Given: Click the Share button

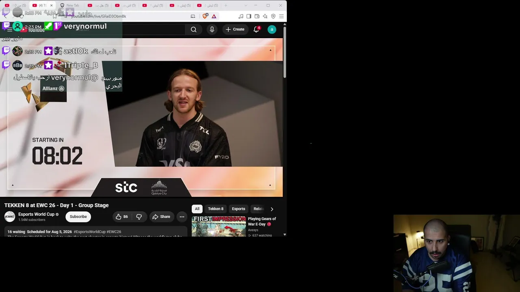Looking at the screenshot, I should (161, 217).
